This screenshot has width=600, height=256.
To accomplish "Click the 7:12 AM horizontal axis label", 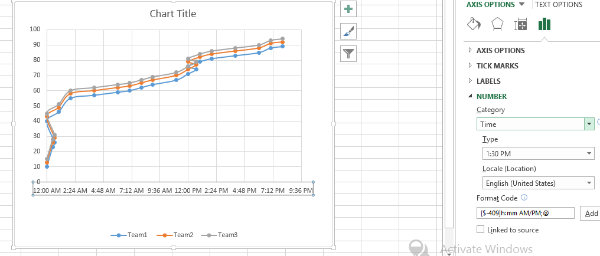I will [131, 191].
